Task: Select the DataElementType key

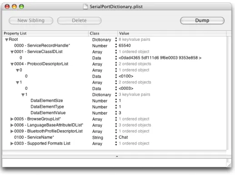Action: point(47,107)
